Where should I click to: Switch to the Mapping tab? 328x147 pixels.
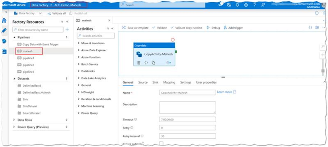pyautogui.click(x=169, y=83)
